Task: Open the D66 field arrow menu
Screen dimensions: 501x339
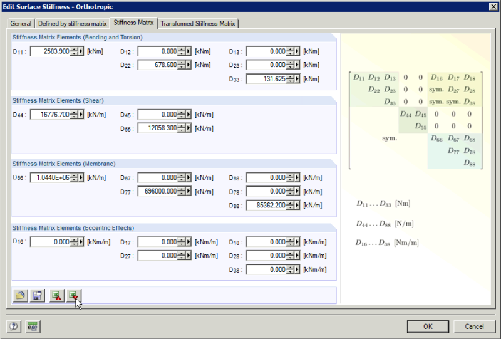Action: pos(81,177)
